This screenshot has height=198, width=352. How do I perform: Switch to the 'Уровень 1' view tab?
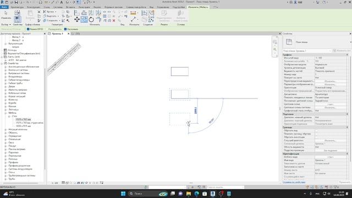point(57,34)
